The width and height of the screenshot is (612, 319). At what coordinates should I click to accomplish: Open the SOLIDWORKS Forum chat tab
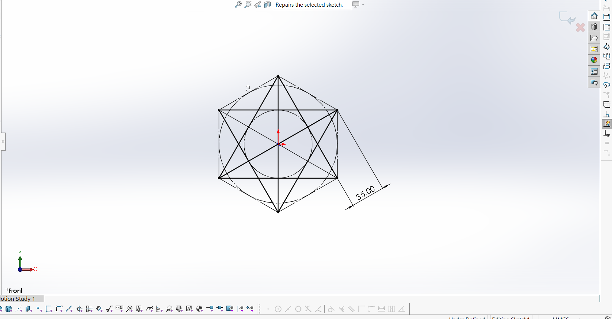[594, 82]
